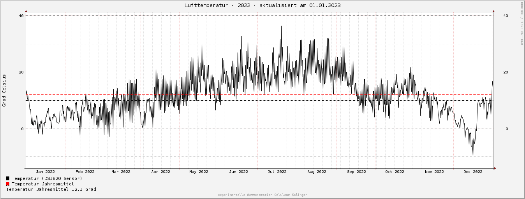This screenshot has width=525, height=199.
Task: Click the Dec 2022 month label
Action: click(473, 171)
